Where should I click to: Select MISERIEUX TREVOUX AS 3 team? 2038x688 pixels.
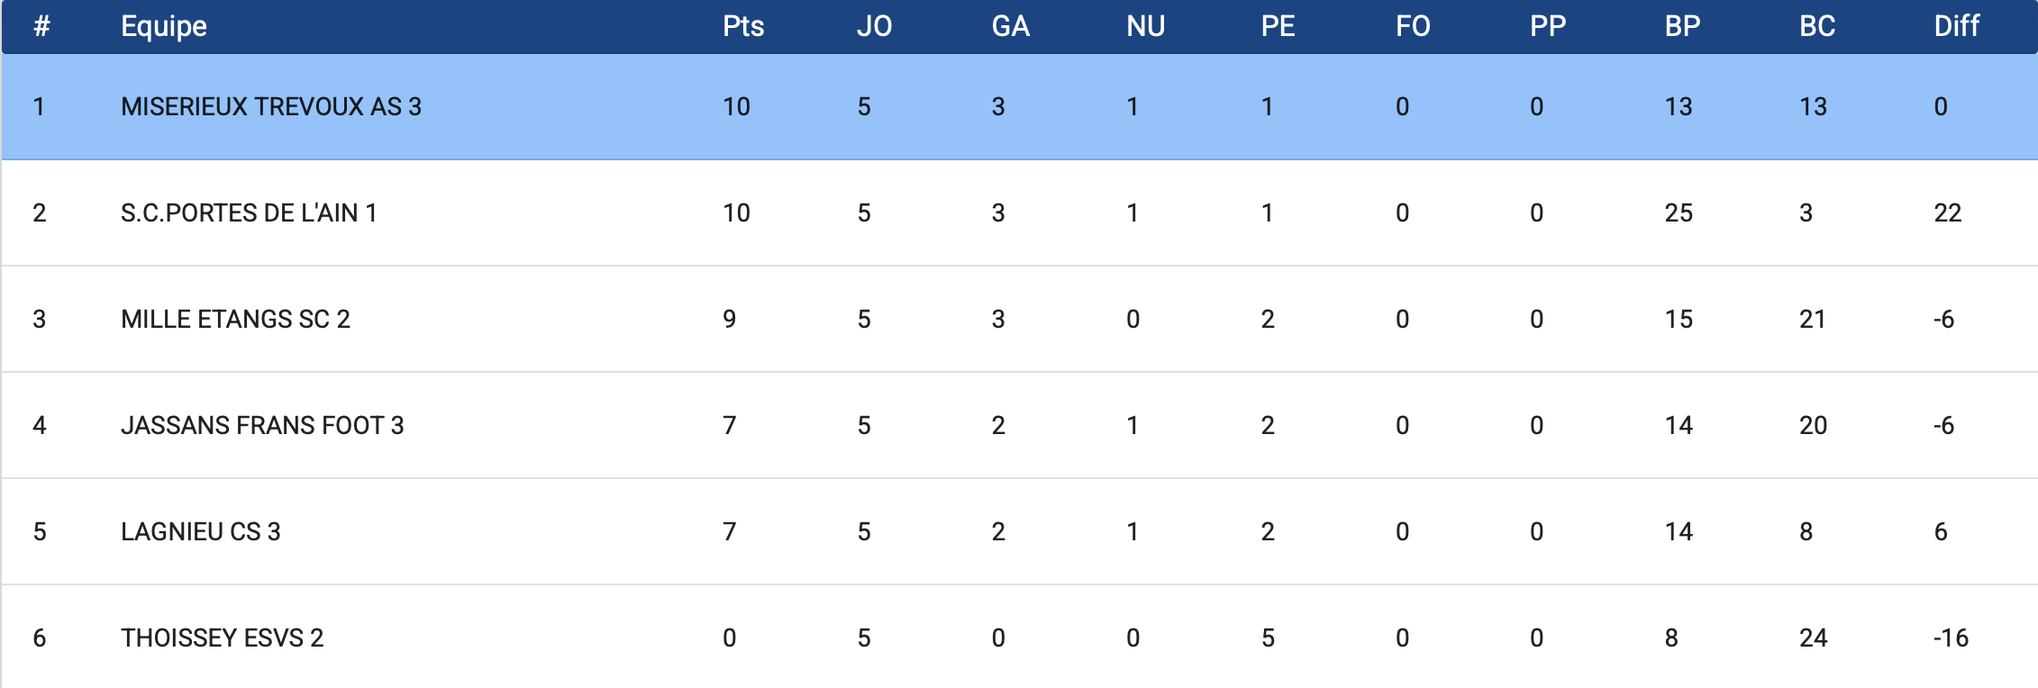click(x=271, y=106)
